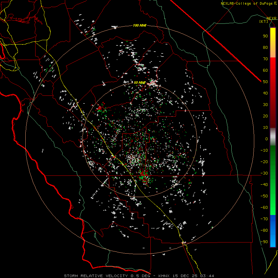Click the -80 value on velocity scale

tap(264, 230)
